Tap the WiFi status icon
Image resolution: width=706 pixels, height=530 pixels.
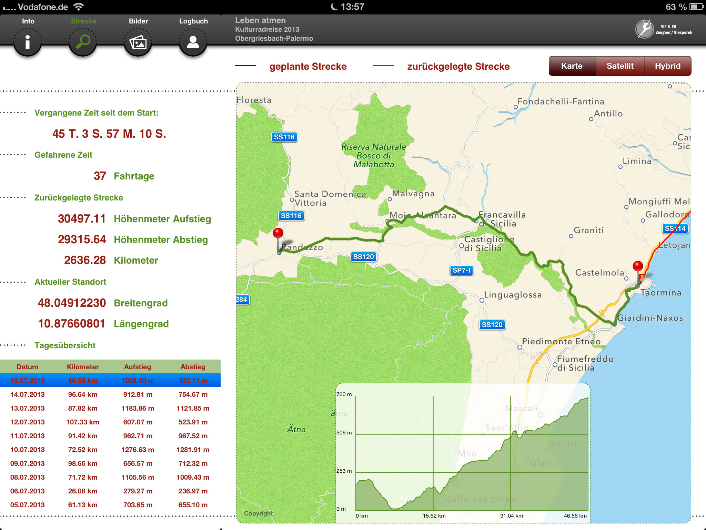(79, 7)
